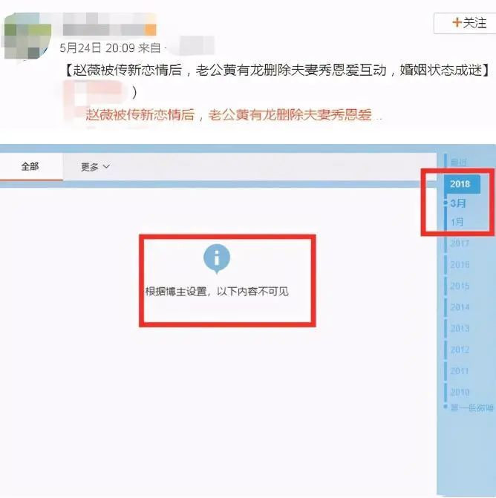Jump to 2014 in the timeline

(460, 307)
